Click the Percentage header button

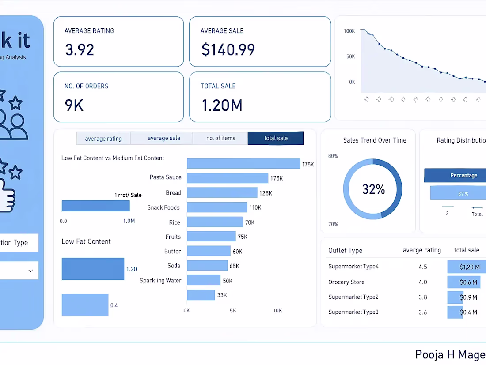pyautogui.click(x=455, y=175)
